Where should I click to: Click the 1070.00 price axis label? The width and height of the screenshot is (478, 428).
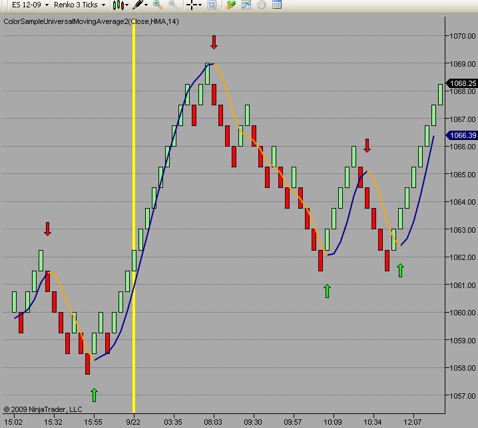tap(463, 36)
